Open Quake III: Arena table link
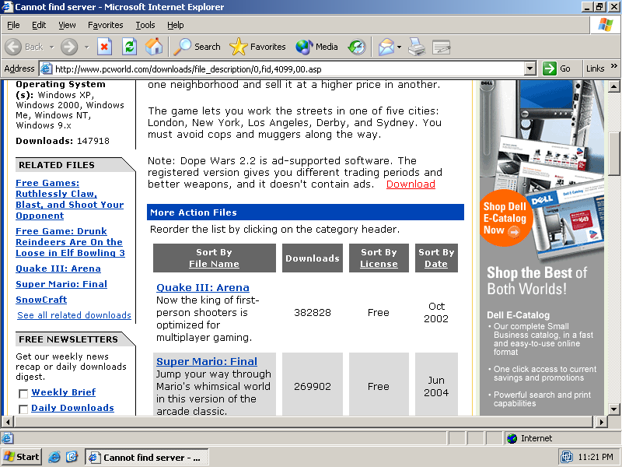Image resolution: width=622 pixels, height=467 pixels. coord(203,287)
